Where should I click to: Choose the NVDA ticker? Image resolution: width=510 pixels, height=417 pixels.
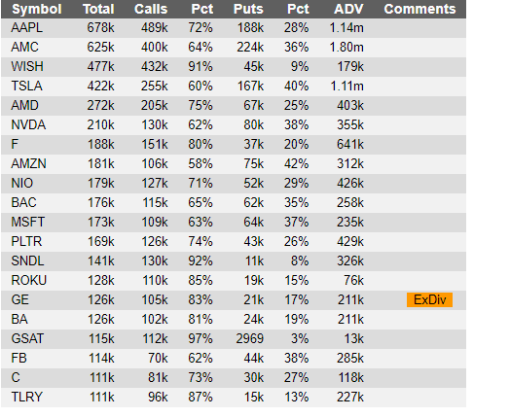(x=28, y=125)
